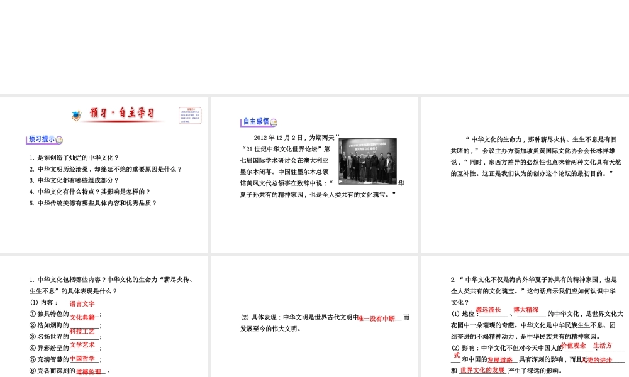Click the question 1. 中华文化包括哪些内容

[x=111, y=280]
